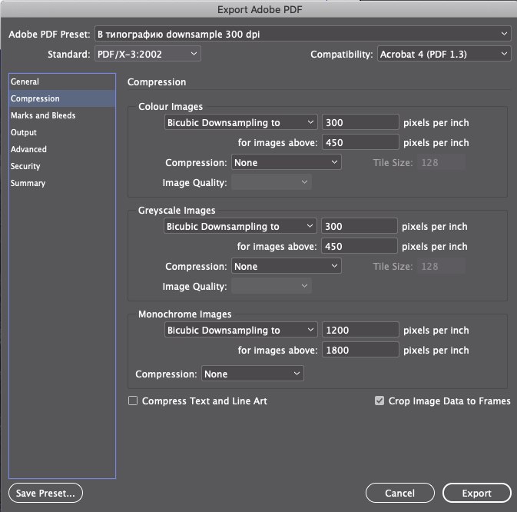Click the Cancel button
The image size is (517, 512).
(x=399, y=493)
